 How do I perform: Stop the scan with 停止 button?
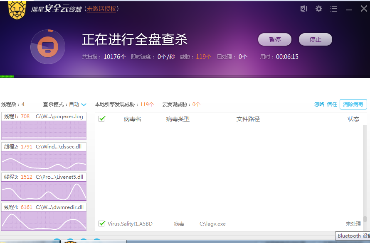[315, 39]
